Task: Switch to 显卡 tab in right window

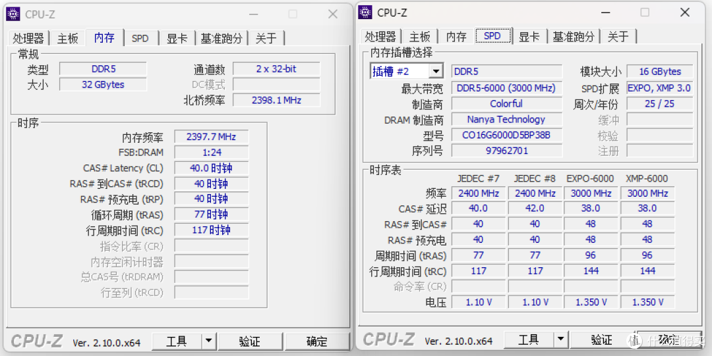Action: tap(529, 36)
